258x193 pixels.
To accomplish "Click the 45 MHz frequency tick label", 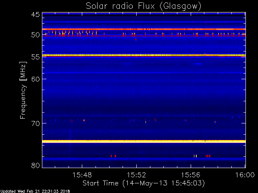I will point(35,15).
